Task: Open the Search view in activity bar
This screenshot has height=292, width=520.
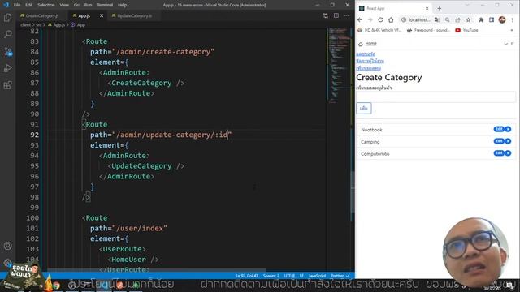Action: coord(7,34)
